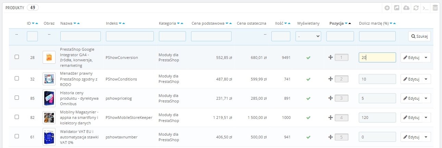Grab move handle for pshowtaxnumber row
Screen dimensions: 442x148
(331, 137)
